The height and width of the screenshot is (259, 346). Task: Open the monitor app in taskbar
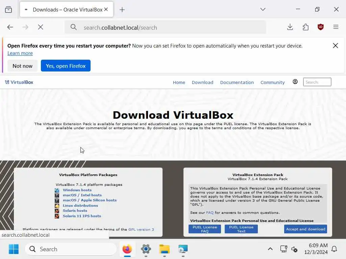point(183,249)
